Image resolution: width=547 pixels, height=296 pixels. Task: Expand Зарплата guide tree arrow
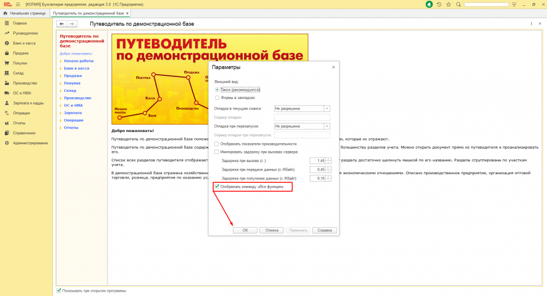[61, 113]
